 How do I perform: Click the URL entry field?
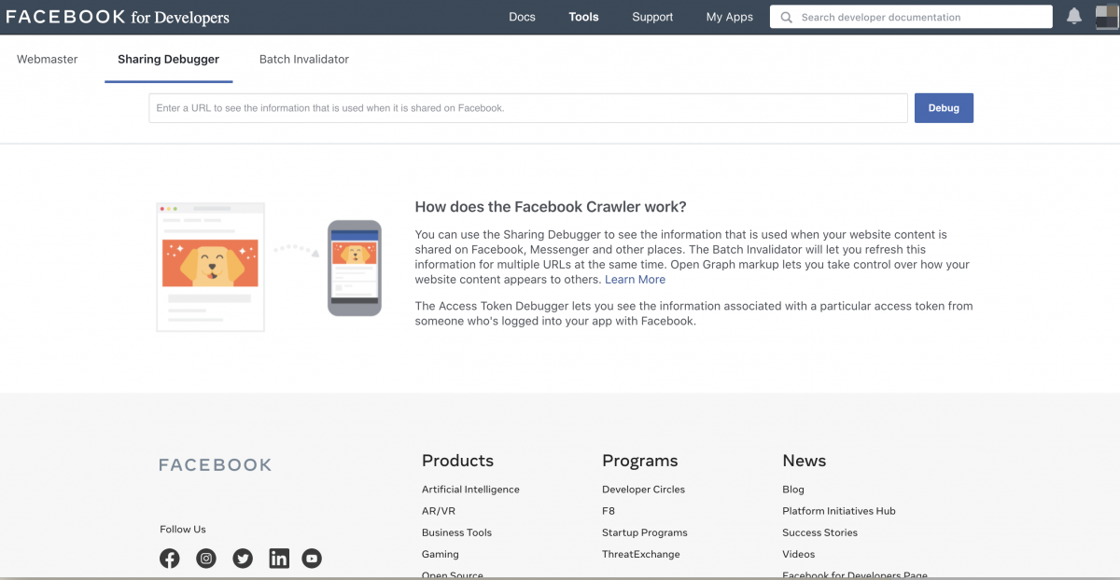(527, 107)
